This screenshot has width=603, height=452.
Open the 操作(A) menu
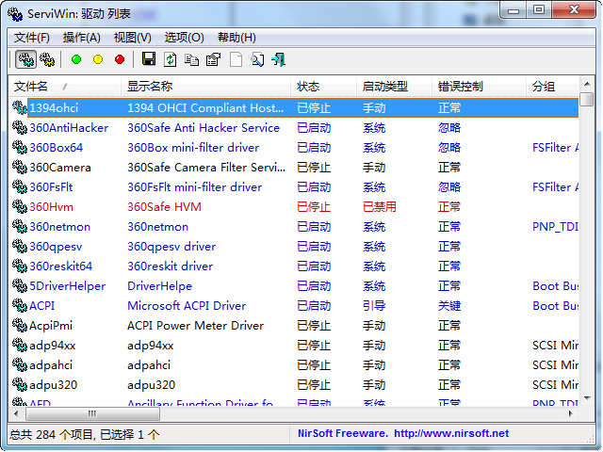[82, 38]
